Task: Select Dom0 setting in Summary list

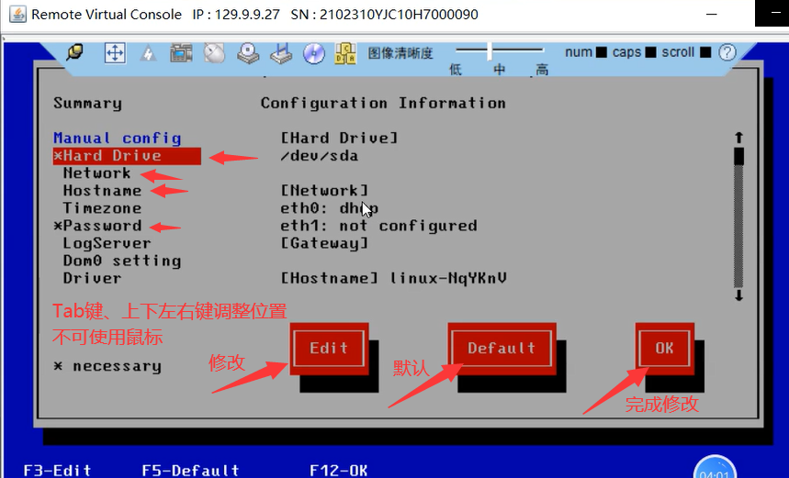Action: 122,261
